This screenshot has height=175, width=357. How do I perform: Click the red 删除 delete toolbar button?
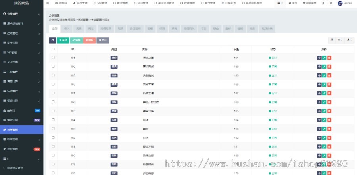click(x=90, y=40)
